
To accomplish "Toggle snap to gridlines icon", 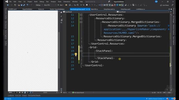I will [x=22, y=92].
